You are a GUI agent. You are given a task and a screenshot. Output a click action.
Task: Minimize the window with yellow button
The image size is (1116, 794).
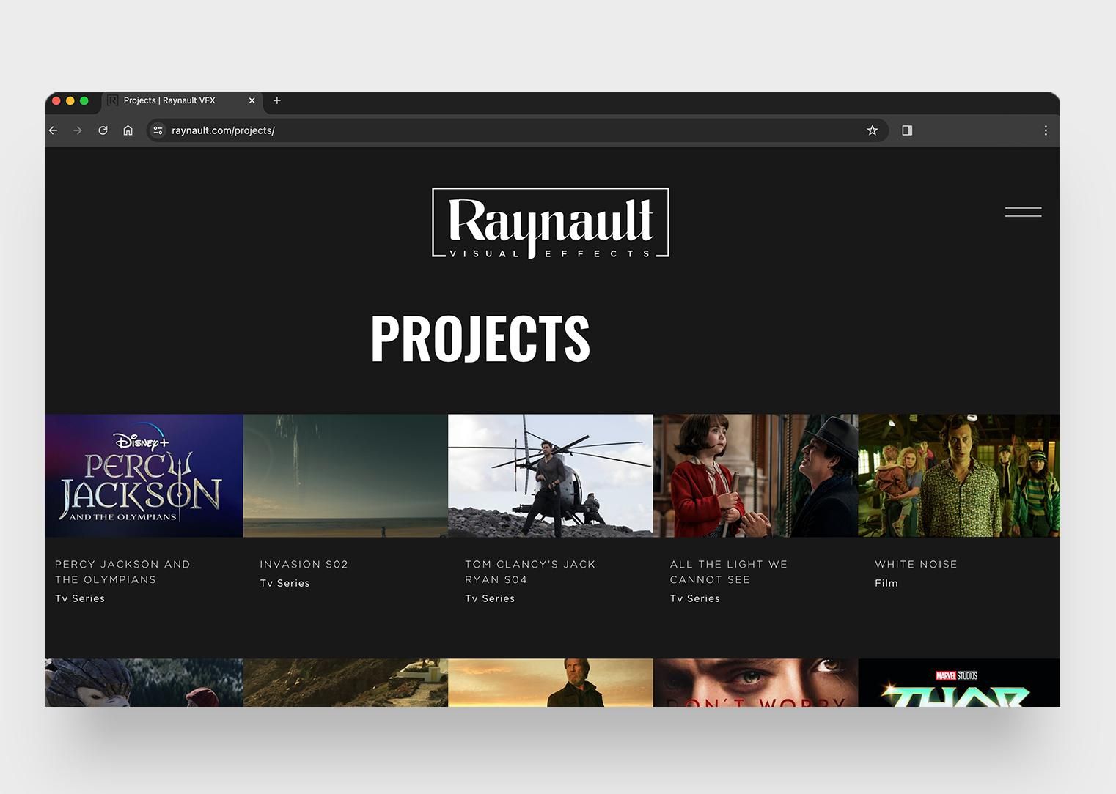click(70, 100)
